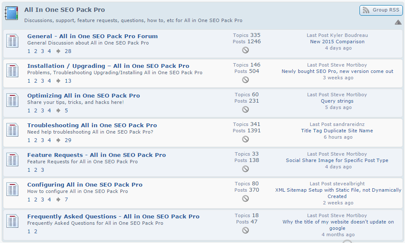Screen dimensions: 405x243
Task: Click the status icon under Configuring posts count
Action: coord(245,198)
